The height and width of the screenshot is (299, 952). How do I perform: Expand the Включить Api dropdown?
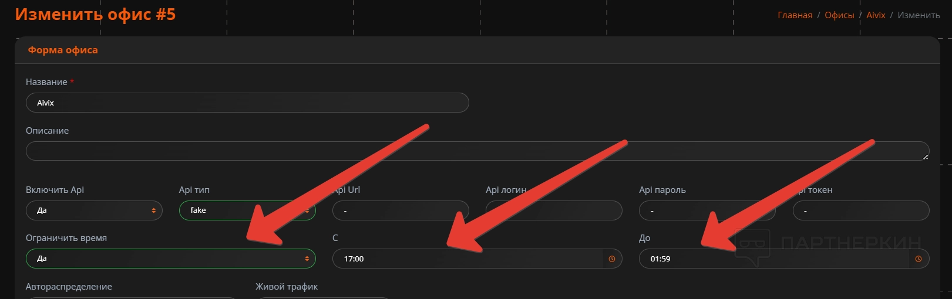point(94,210)
